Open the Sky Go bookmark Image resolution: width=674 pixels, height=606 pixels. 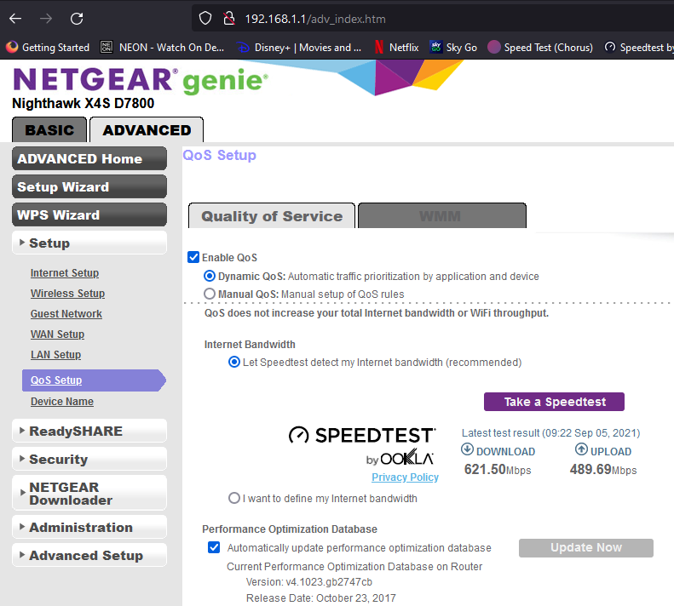point(453,48)
